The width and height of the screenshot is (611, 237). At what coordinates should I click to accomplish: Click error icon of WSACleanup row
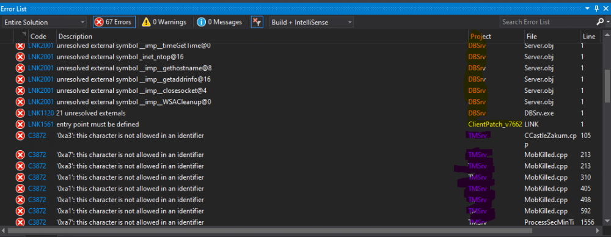coord(20,102)
